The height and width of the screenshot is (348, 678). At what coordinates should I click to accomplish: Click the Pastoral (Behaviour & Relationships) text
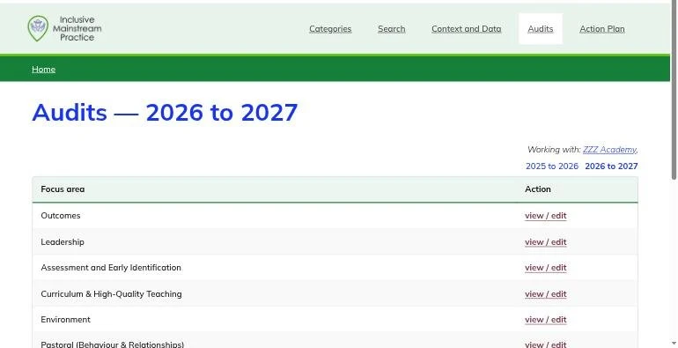coord(113,344)
